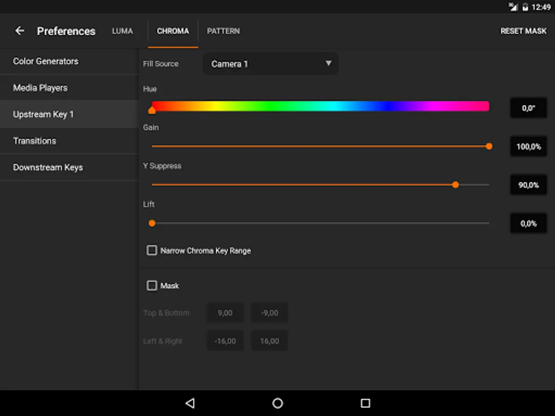
Task: Click the Y Suppress slider handle
Action: (456, 185)
